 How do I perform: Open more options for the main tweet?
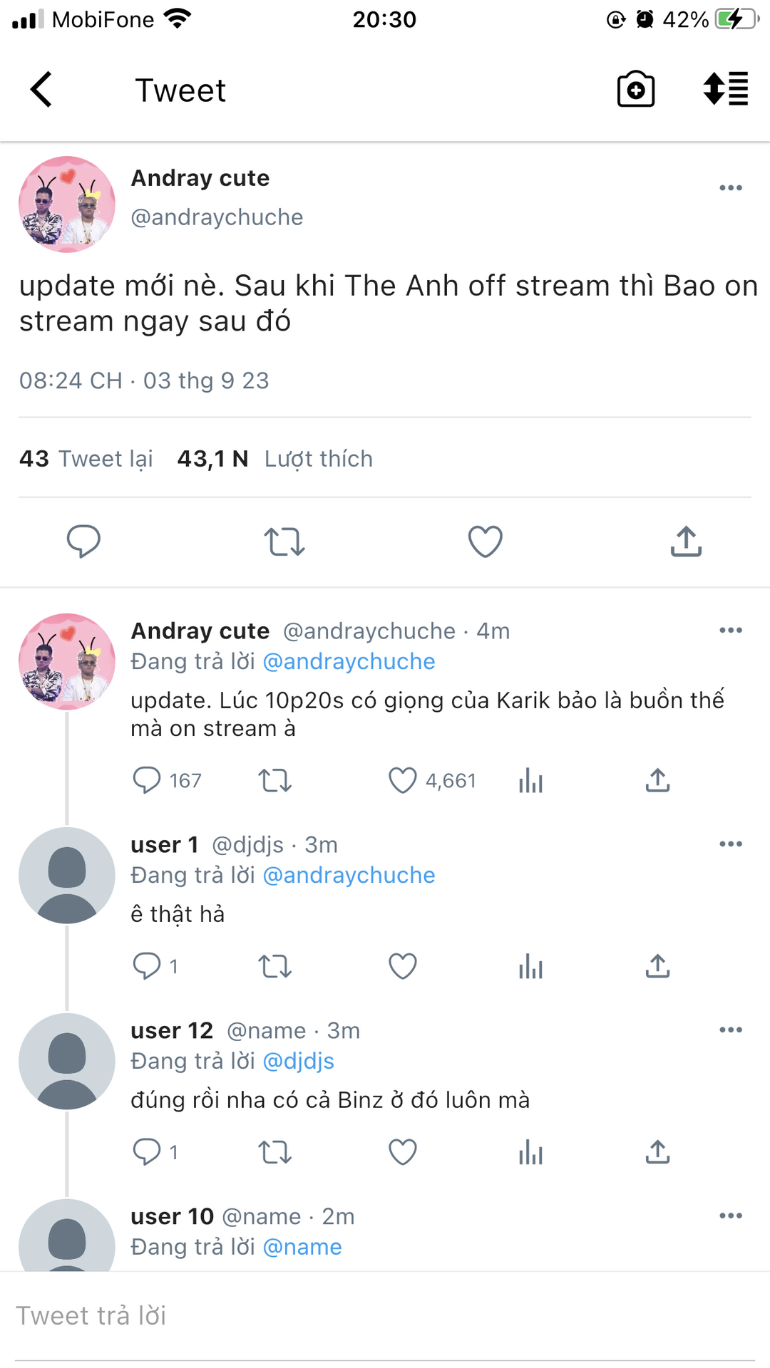(x=730, y=188)
